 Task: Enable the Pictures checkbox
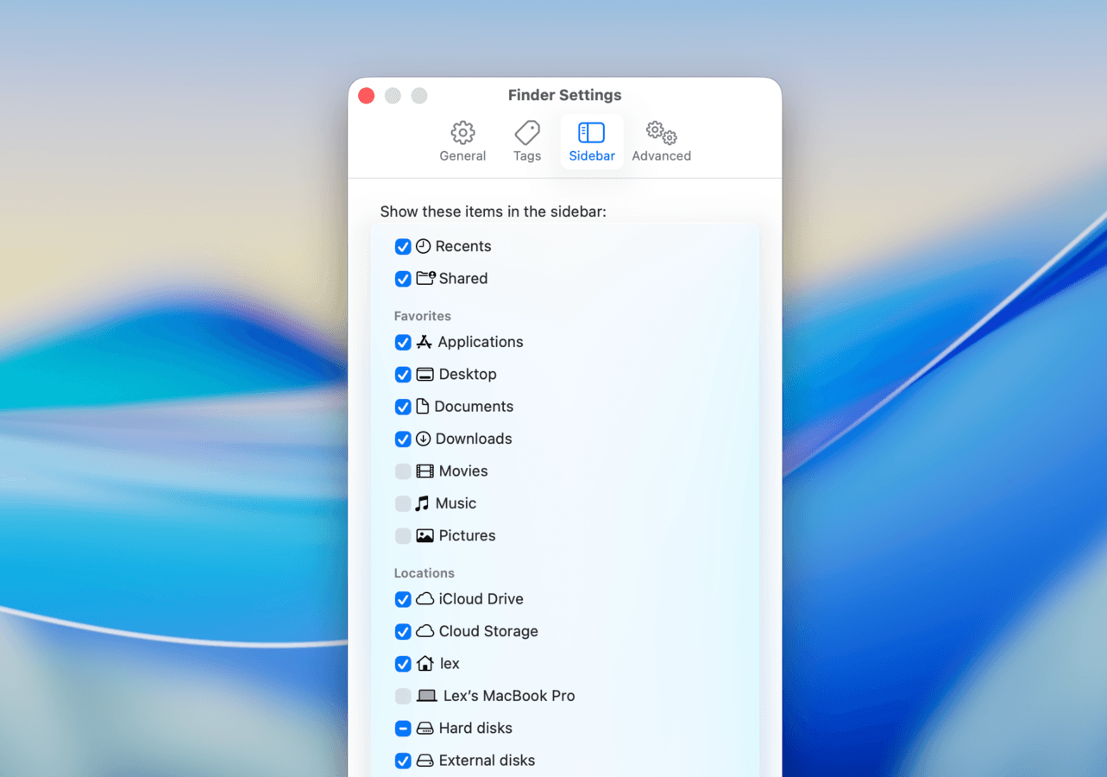pyautogui.click(x=403, y=535)
